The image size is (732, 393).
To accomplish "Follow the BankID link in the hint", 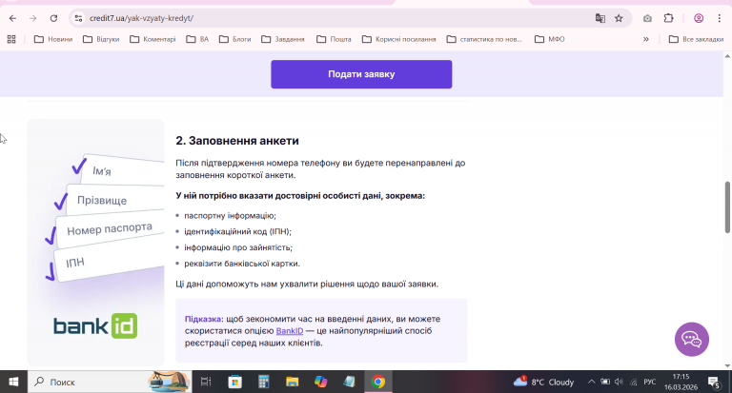I will tap(290, 330).
